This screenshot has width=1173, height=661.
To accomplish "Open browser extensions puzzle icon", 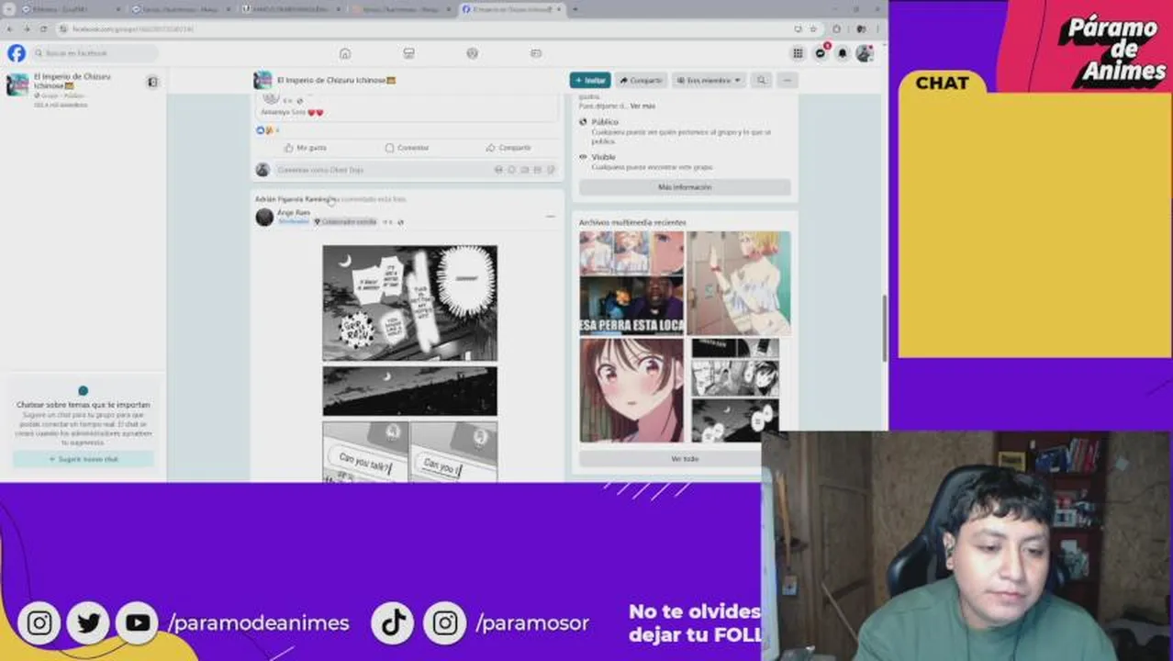I will [x=836, y=29].
